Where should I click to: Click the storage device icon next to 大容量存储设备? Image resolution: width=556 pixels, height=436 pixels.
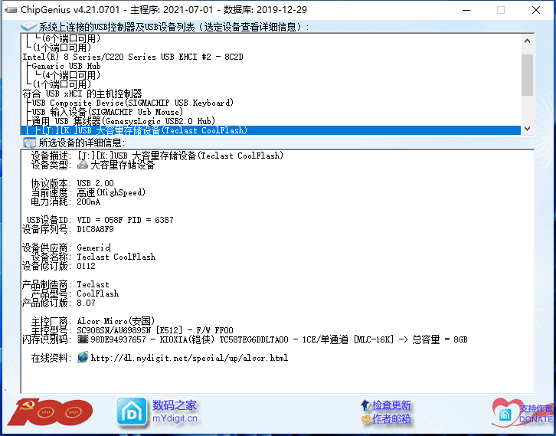[x=83, y=165]
